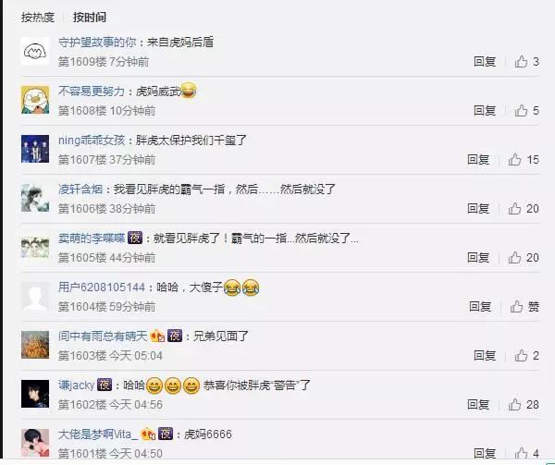Like the 兄弟见面了 comment
This screenshot has width=555, height=465.
pyautogui.click(x=526, y=355)
